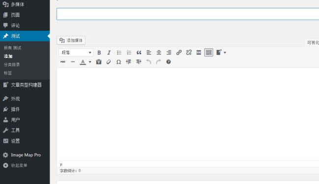
Task: Toggle the toolbar kitchen sink button
Action: click(209, 52)
